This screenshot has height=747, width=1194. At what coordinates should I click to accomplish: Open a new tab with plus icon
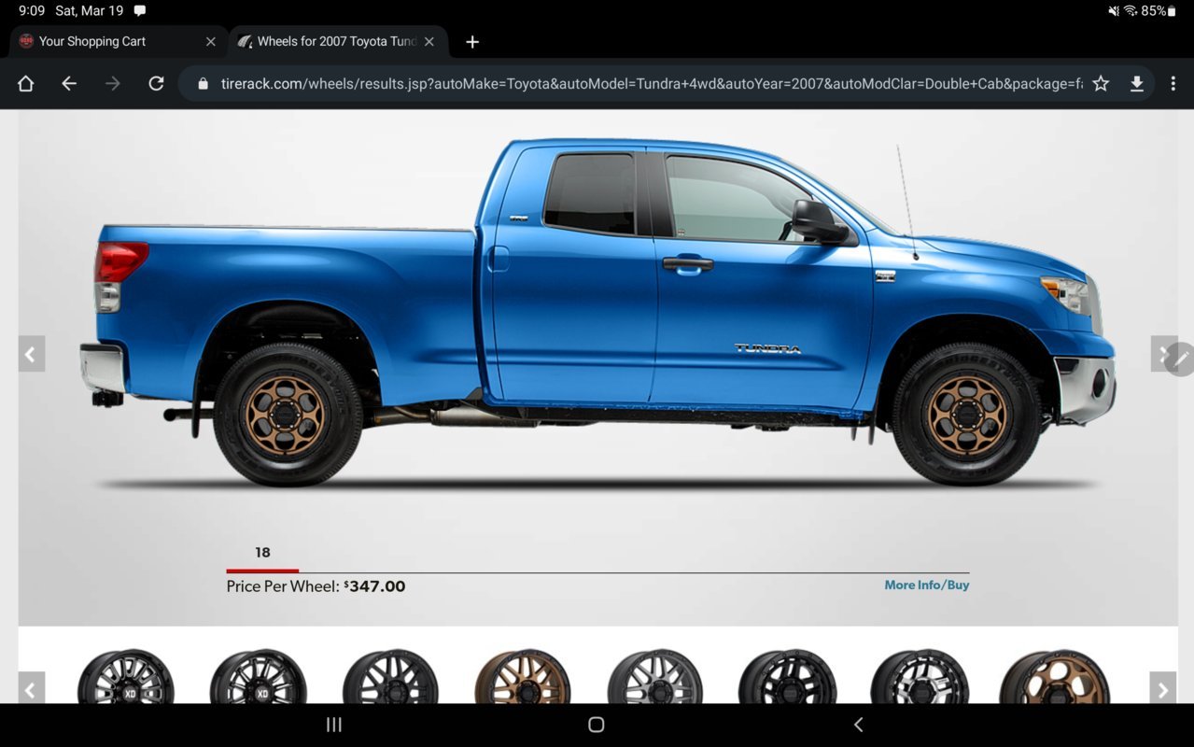pos(472,41)
